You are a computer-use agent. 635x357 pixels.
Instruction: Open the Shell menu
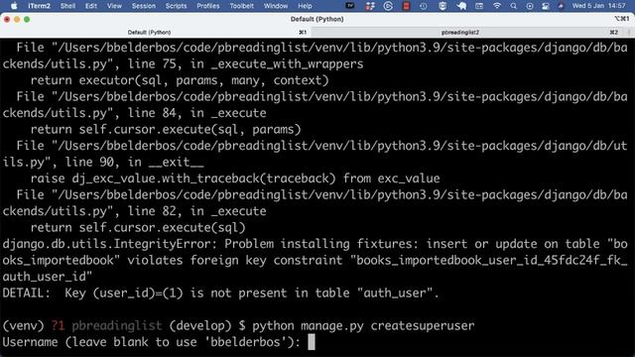point(68,6)
